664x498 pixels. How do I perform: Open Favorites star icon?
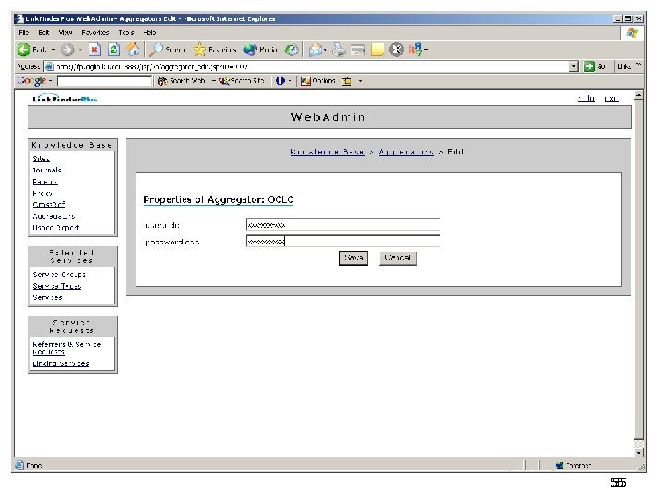199,50
